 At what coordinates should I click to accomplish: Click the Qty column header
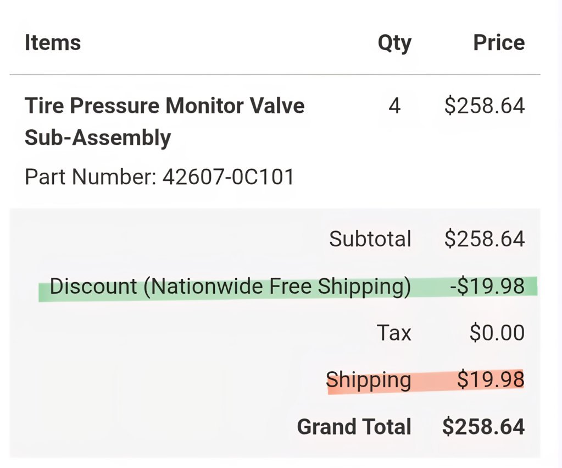(x=394, y=44)
